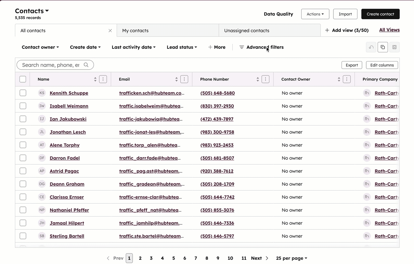Open the Email column three-dot menu

(x=184, y=79)
